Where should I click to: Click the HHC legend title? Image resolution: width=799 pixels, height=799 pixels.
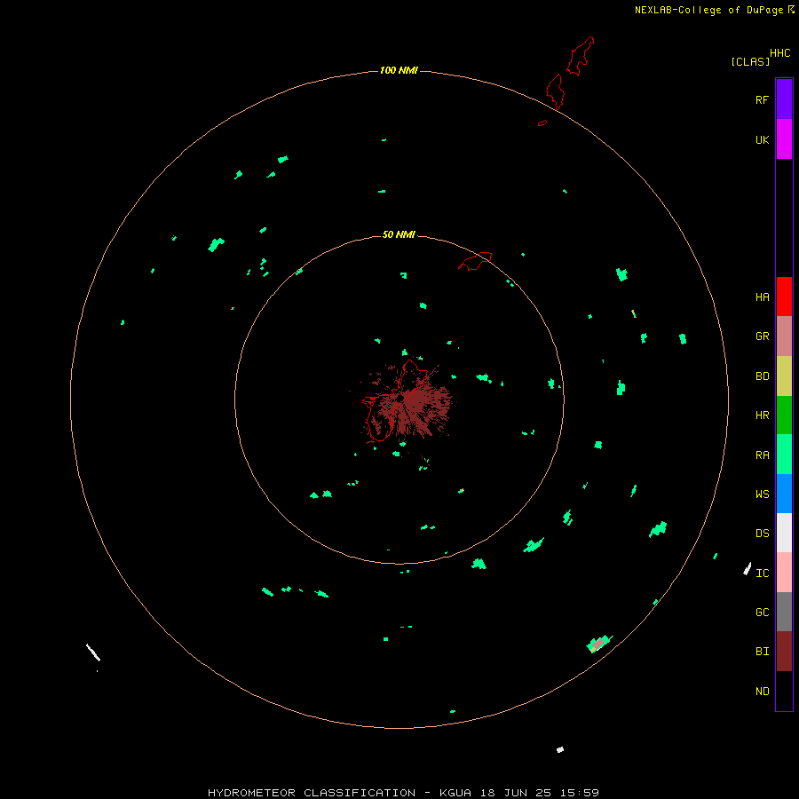[x=779, y=53]
